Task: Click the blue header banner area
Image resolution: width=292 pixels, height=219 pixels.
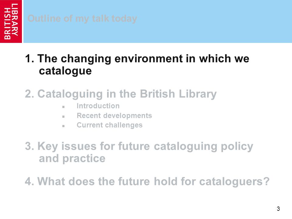Action: coord(158,21)
